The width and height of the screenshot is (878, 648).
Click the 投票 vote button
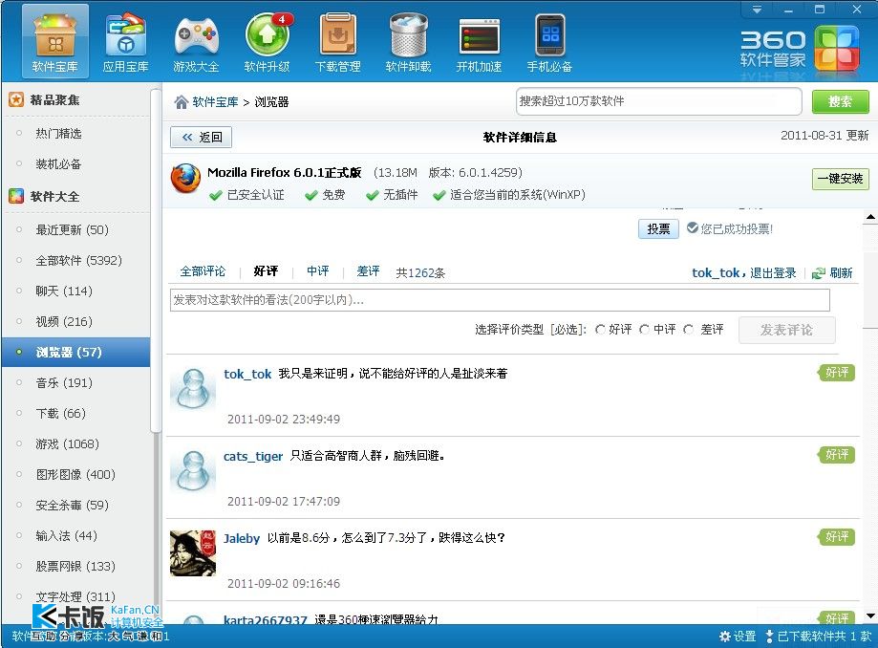pyautogui.click(x=658, y=228)
